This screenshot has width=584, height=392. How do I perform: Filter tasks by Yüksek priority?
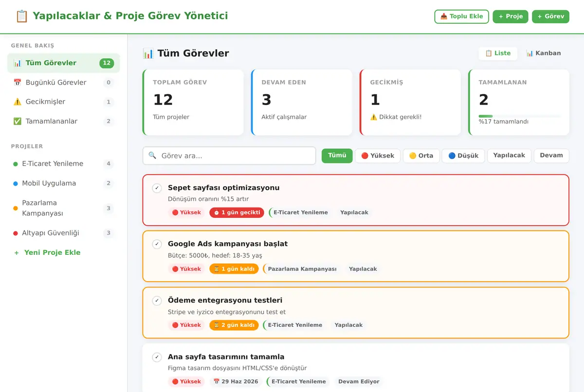point(378,156)
